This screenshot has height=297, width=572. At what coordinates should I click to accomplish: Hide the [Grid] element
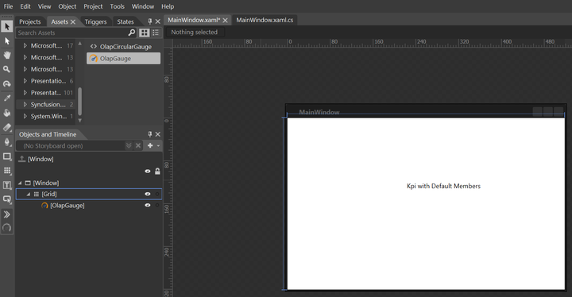click(x=148, y=194)
